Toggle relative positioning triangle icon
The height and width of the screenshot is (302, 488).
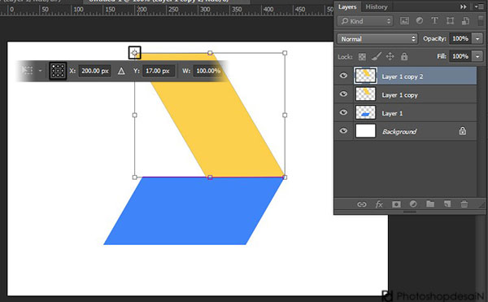[121, 72]
